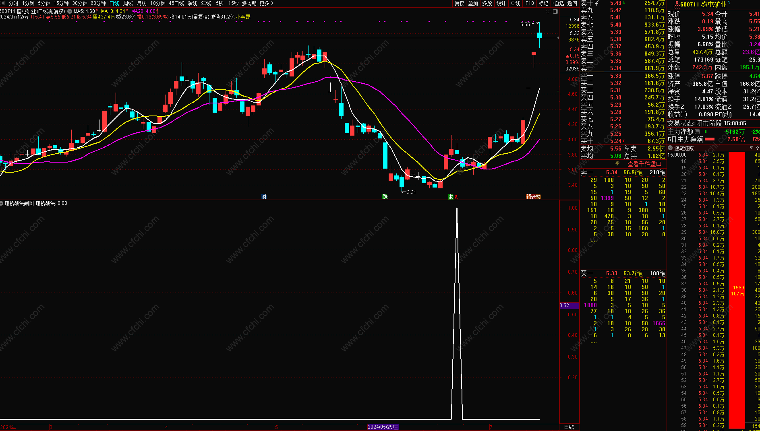Image resolution: width=760 pixels, height=431 pixels.
Task: Click the 港 marker on the chart
Action: click(x=451, y=196)
